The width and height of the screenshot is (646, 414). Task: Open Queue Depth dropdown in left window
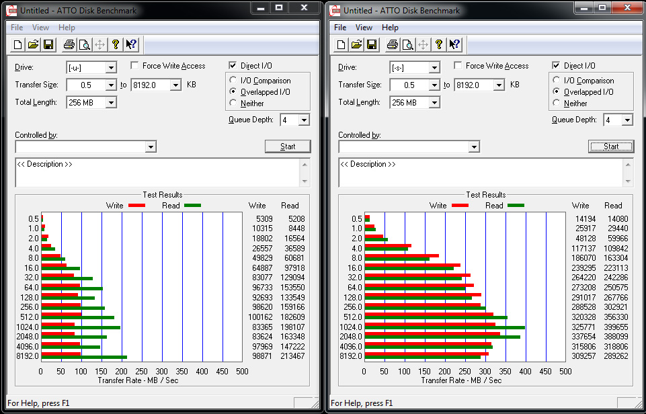(x=304, y=120)
